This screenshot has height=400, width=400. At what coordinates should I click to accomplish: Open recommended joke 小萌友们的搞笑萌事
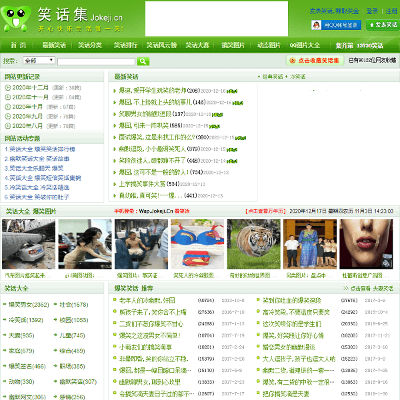pos(145,347)
